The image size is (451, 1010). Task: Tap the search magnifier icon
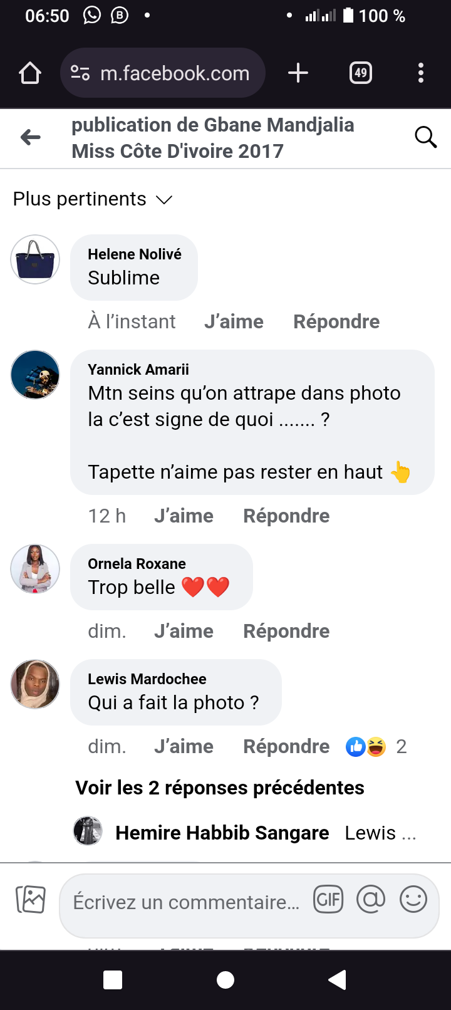tap(425, 137)
